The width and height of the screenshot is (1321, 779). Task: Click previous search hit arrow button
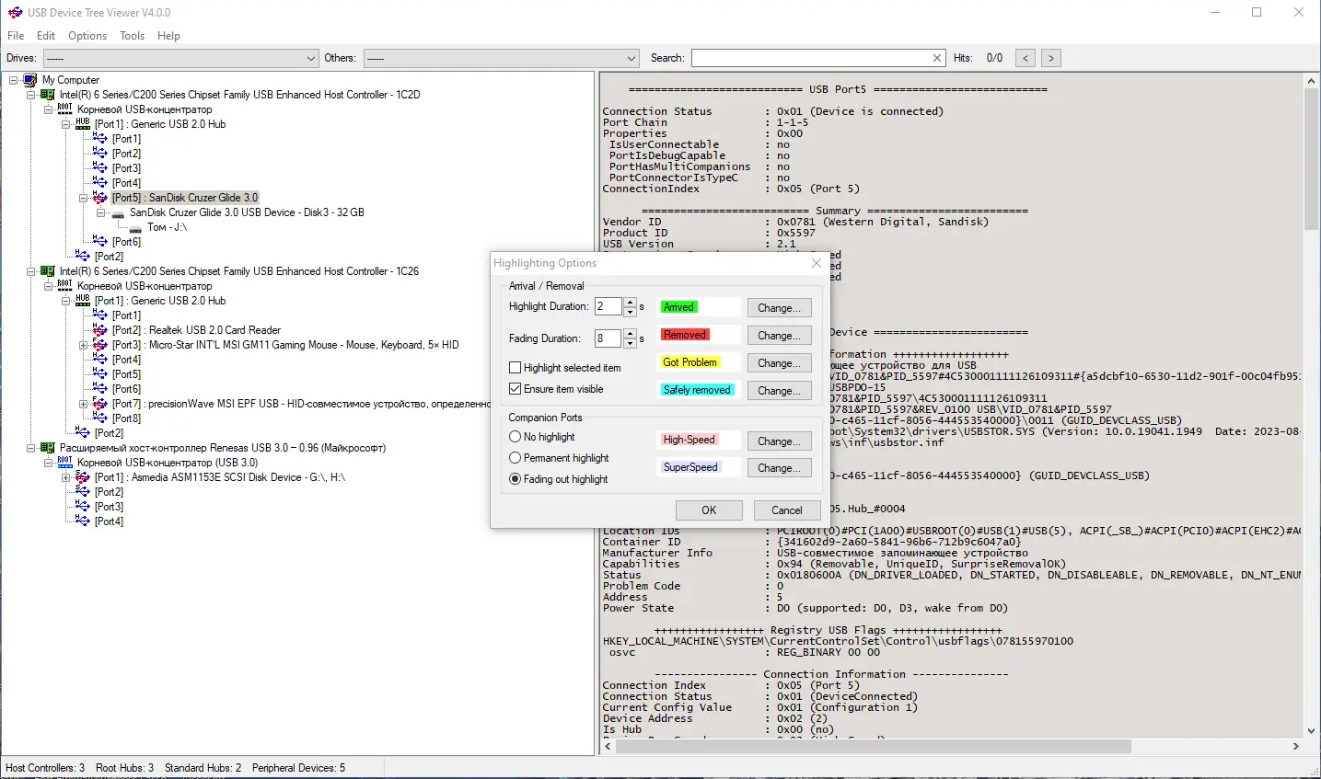1026,58
